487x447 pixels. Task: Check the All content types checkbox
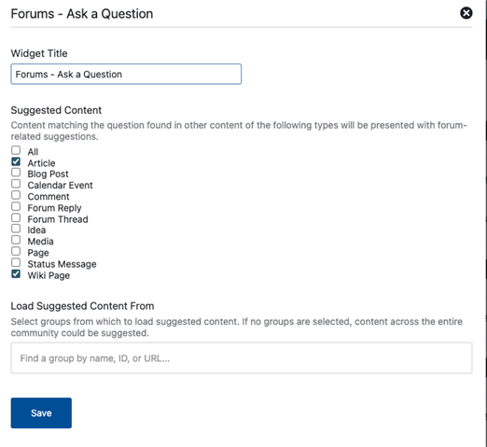click(16, 150)
